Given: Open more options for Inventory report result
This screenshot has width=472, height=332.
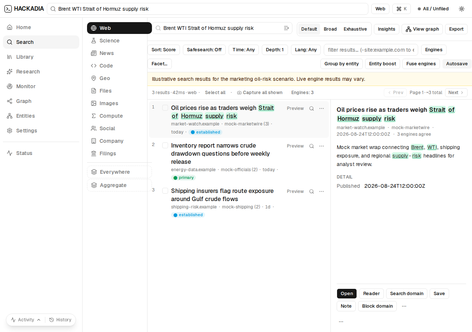Looking at the screenshot, I should coord(322,146).
